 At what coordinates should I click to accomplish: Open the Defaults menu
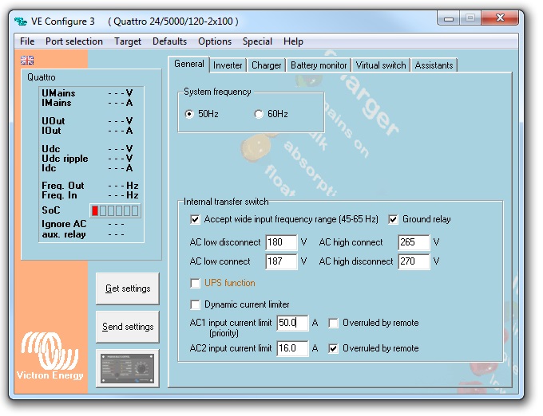169,41
